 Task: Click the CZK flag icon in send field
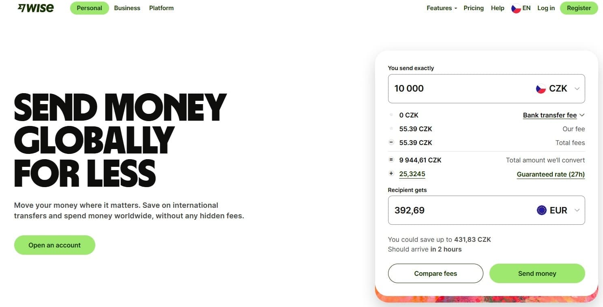(541, 89)
